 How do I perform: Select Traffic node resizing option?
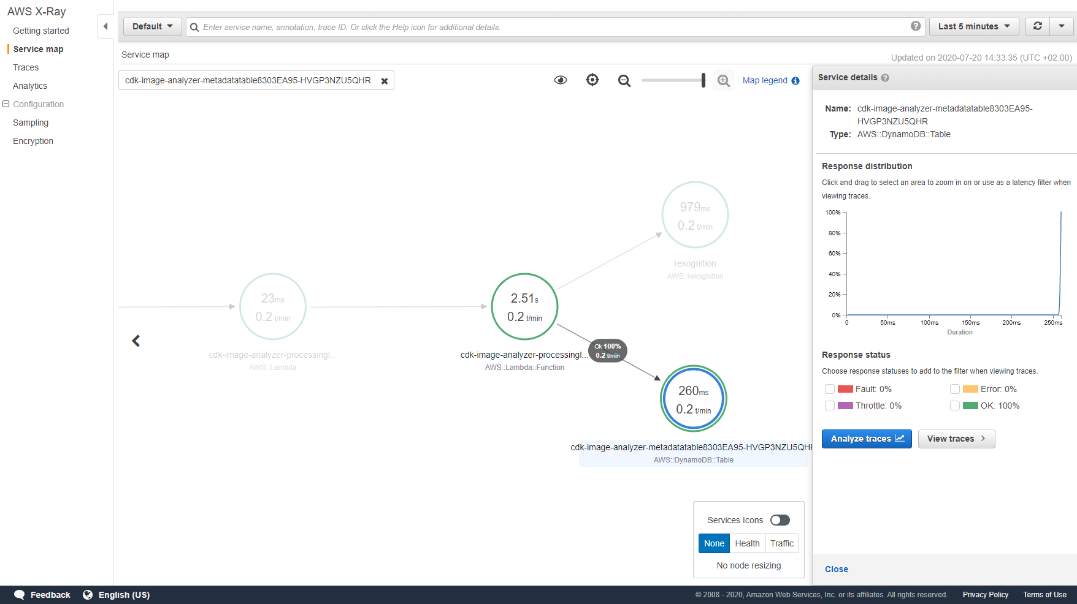pos(782,543)
